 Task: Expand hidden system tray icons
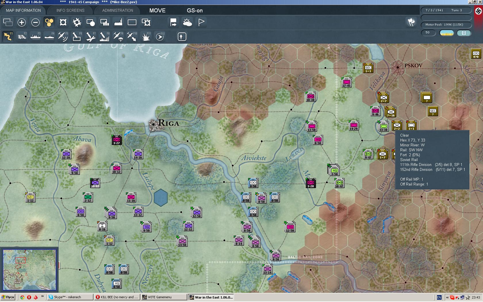pyautogui.click(x=447, y=297)
